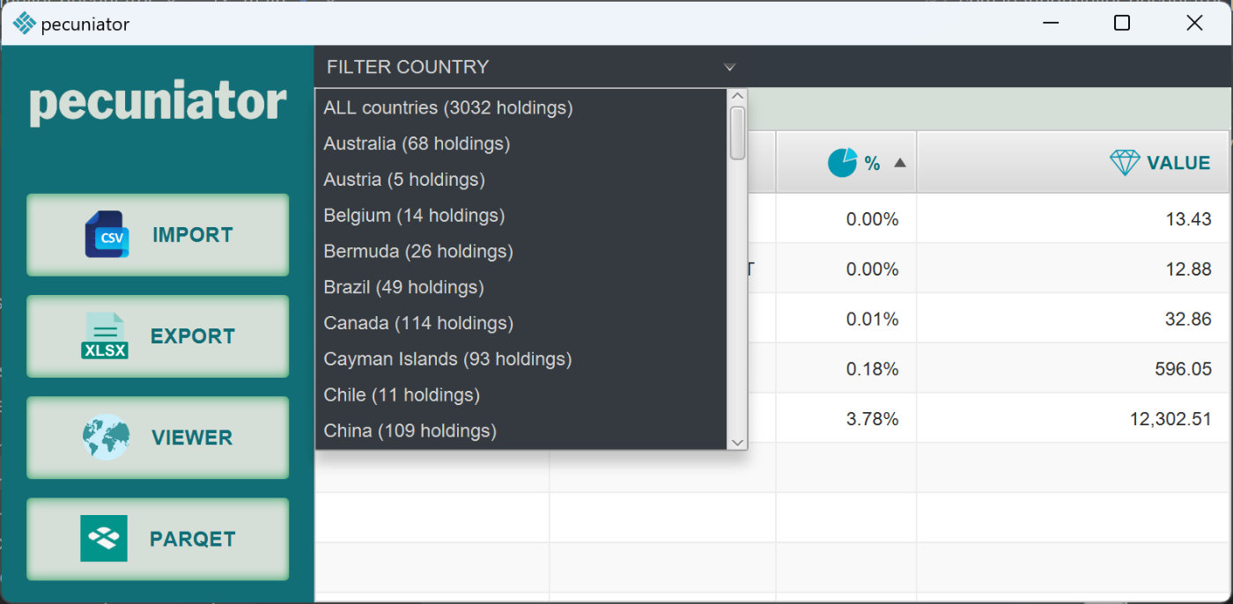Click the diamond icon in the VALUE column header

coord(1126,161)
